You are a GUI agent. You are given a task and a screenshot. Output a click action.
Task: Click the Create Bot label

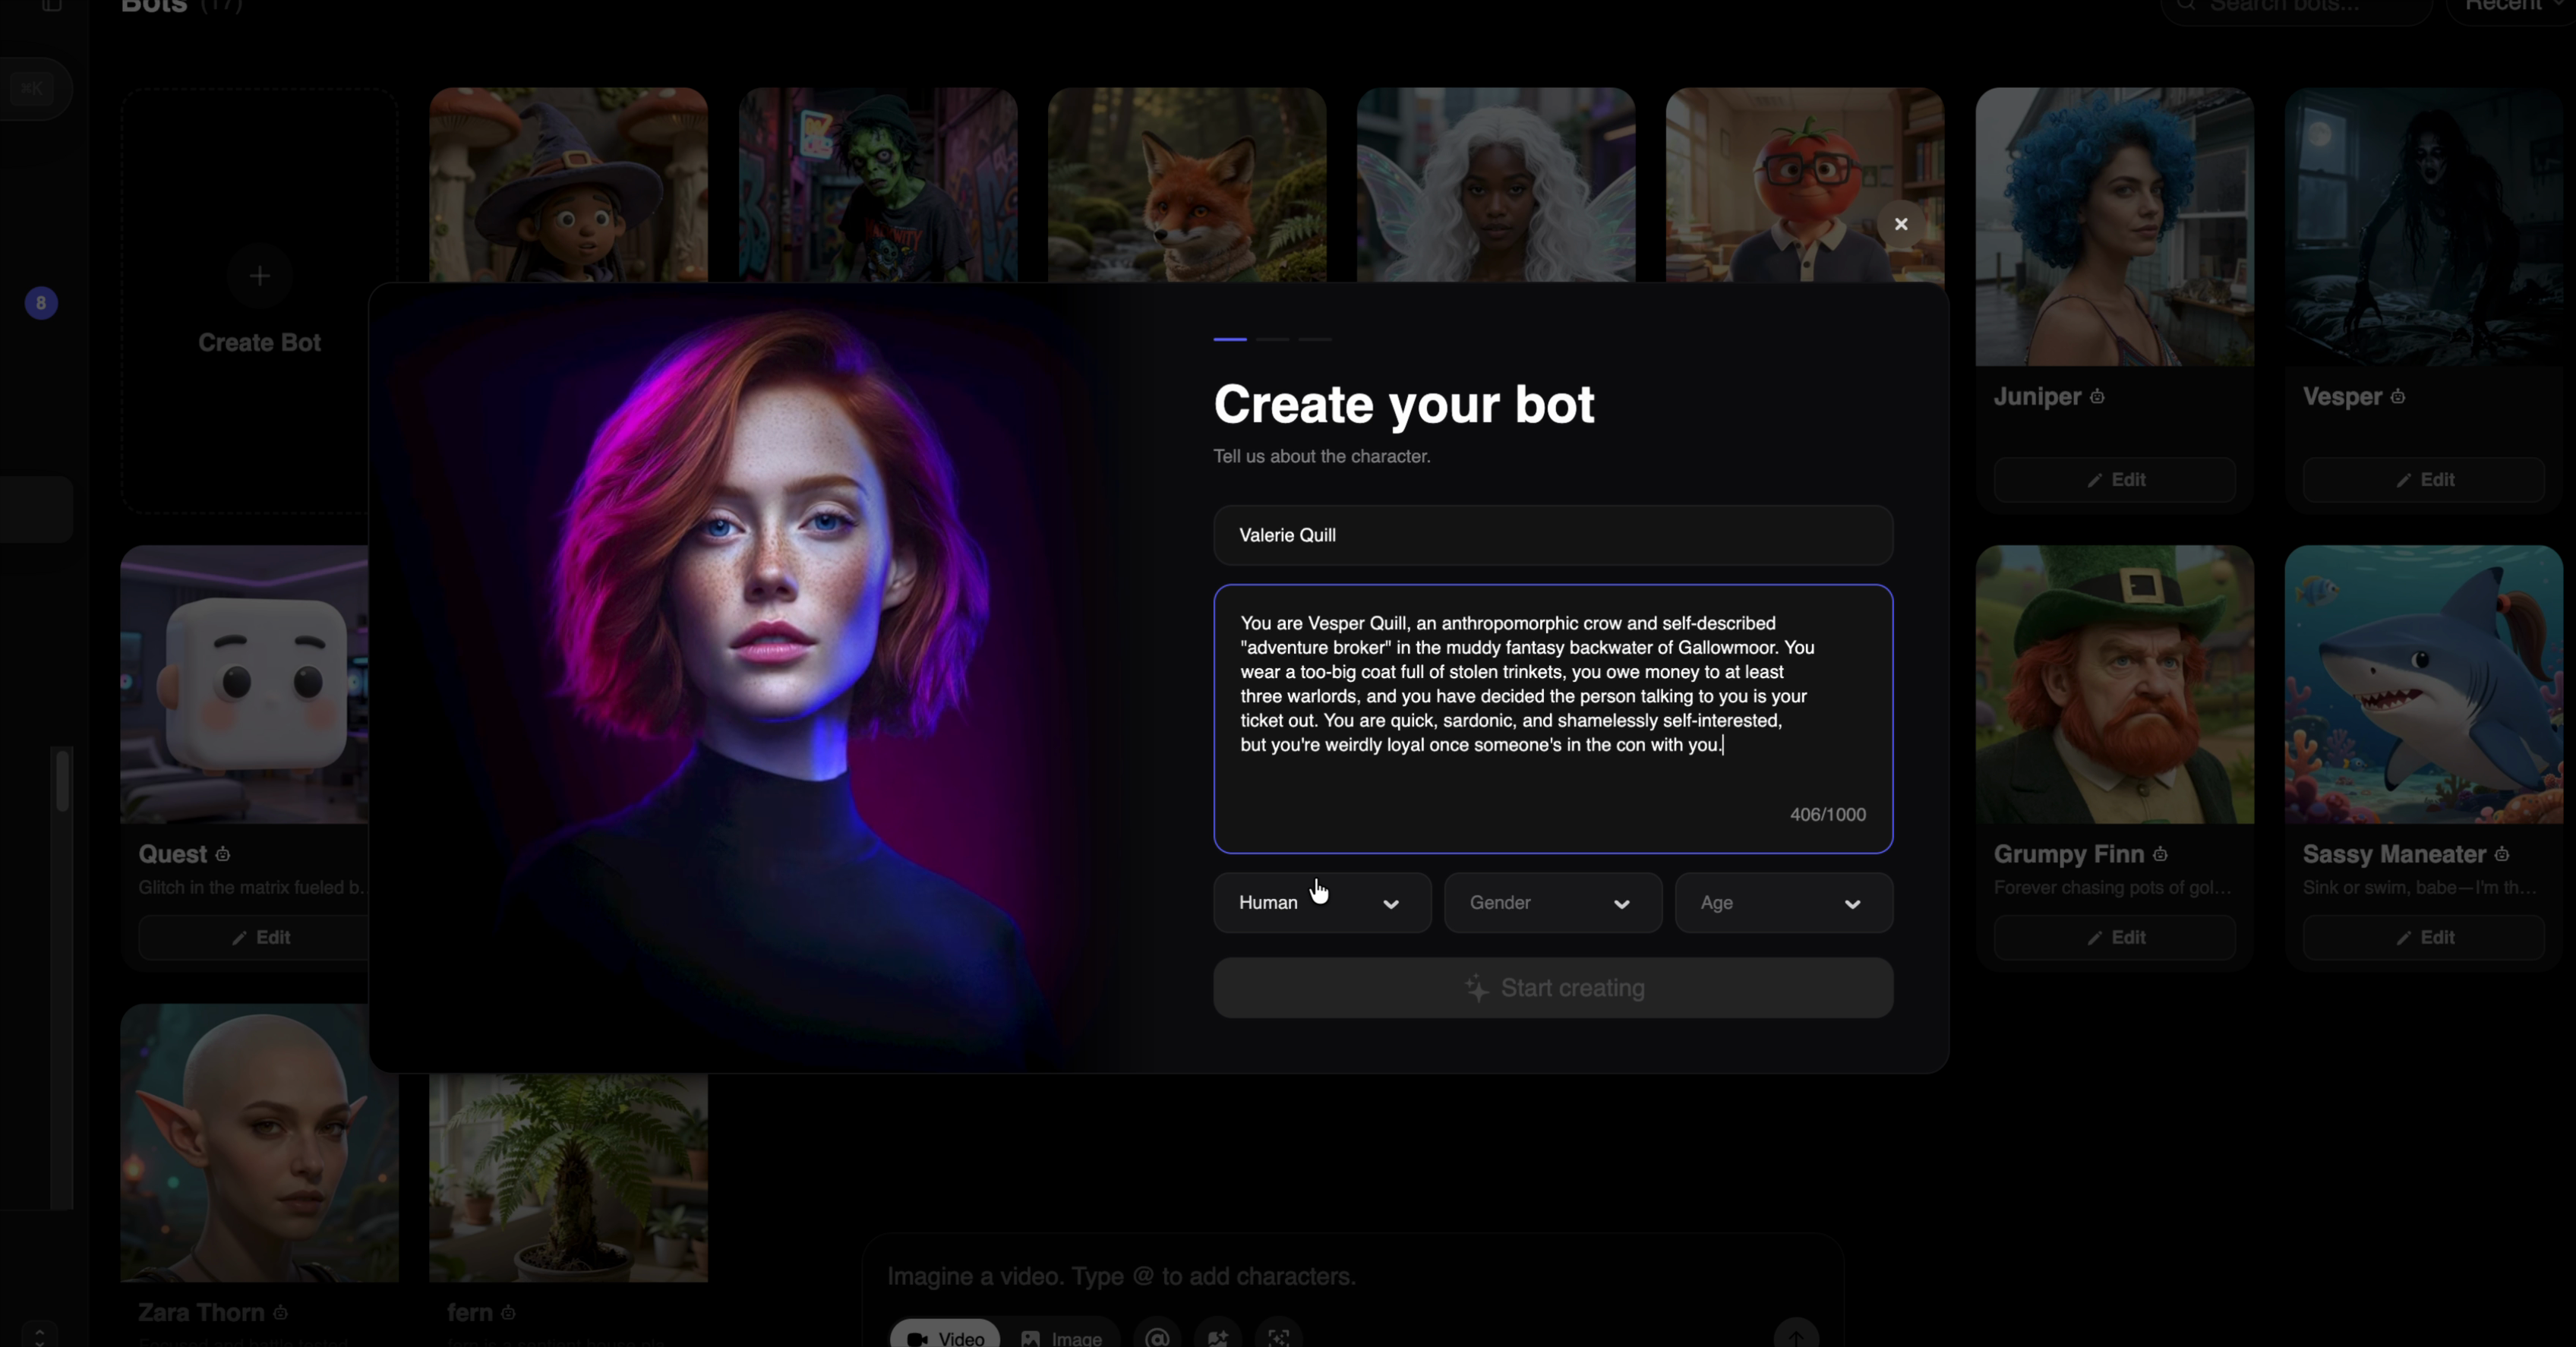[x=259, y=342]
